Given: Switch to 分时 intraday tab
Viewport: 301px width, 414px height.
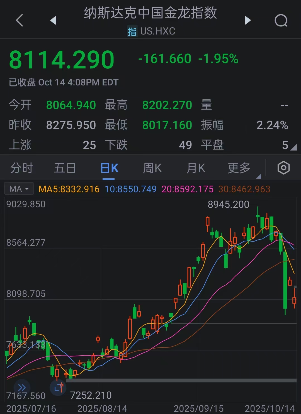Looking at the screenshot, I should (21, 168).
